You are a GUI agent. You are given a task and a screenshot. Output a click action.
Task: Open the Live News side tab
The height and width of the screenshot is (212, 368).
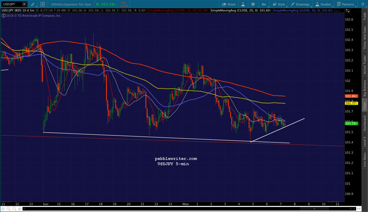tap(365, 160)
